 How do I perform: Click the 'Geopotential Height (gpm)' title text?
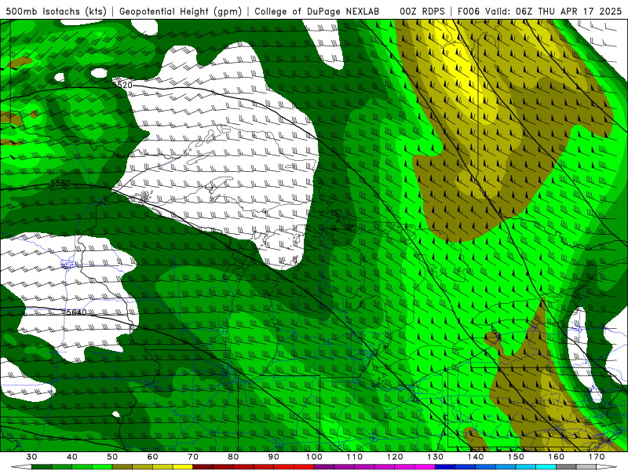tap(181, 12)
